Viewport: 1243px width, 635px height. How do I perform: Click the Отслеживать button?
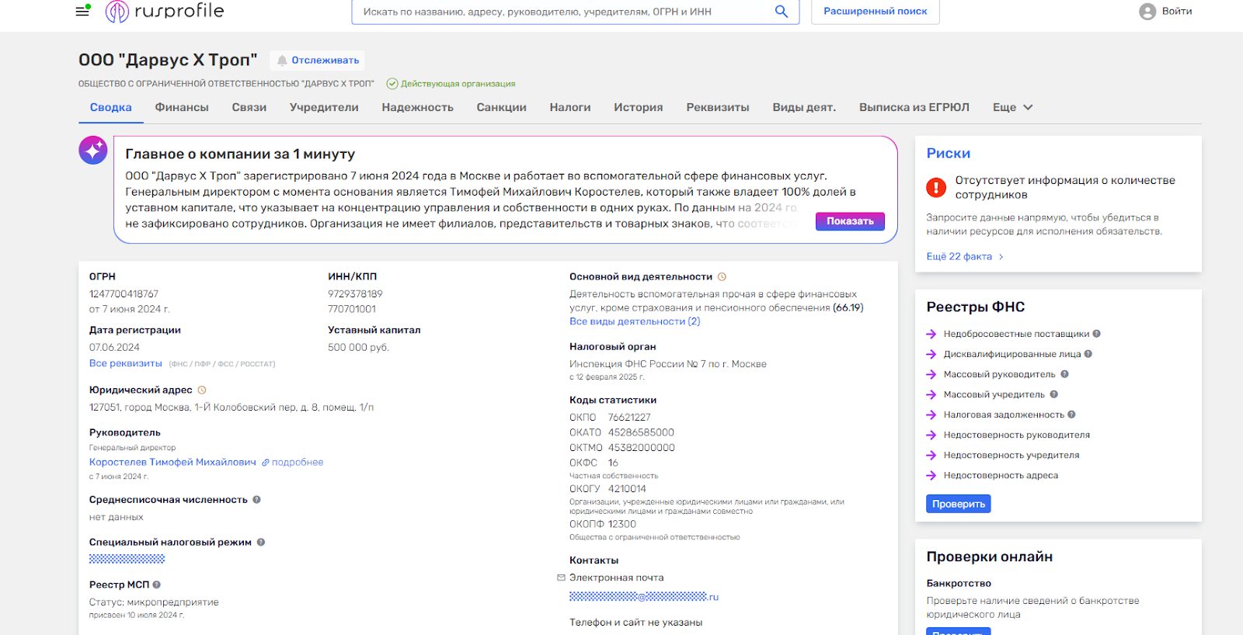(318, 61)
